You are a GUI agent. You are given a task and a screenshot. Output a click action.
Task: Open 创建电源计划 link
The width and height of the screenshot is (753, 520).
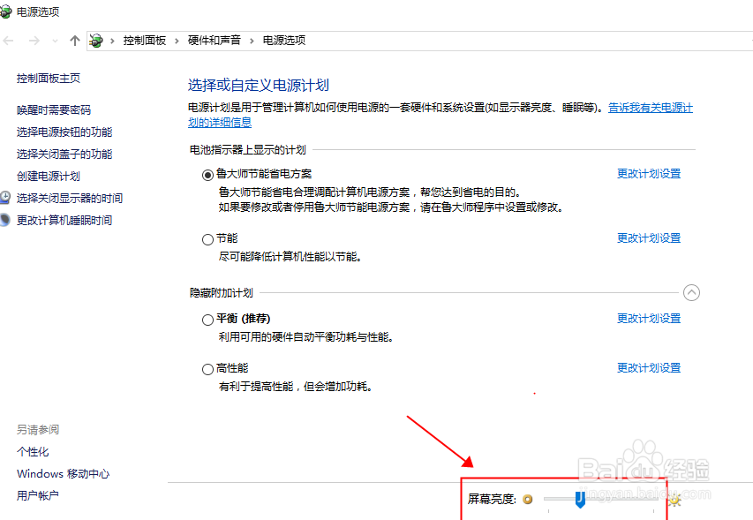[x=49, y=177]
